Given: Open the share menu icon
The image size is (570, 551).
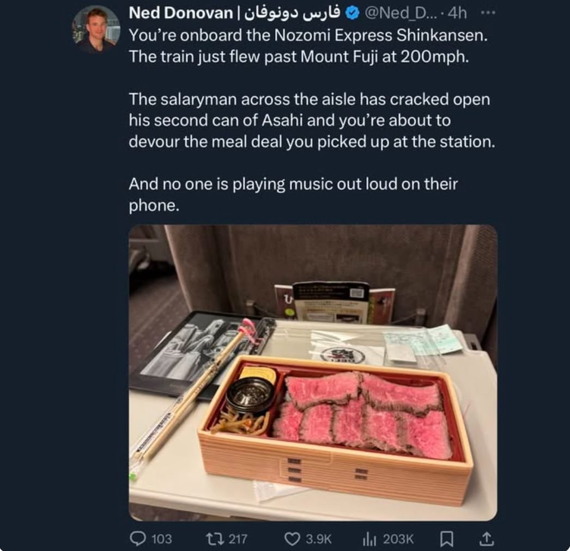Looking at the screenshot, I should point(486,538).
